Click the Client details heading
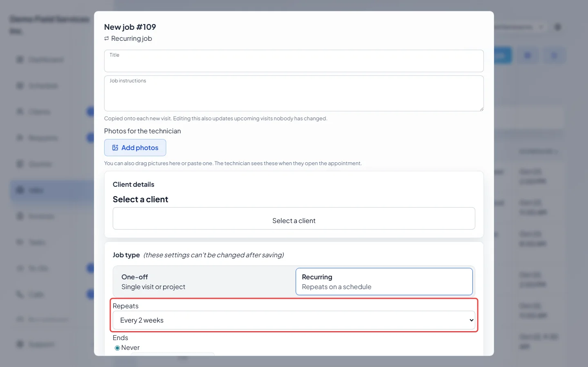Image resolution: width=588 pixels, height=367 pixels. point(134,184)
